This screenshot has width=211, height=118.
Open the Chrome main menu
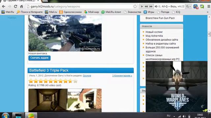click(209, 7)
